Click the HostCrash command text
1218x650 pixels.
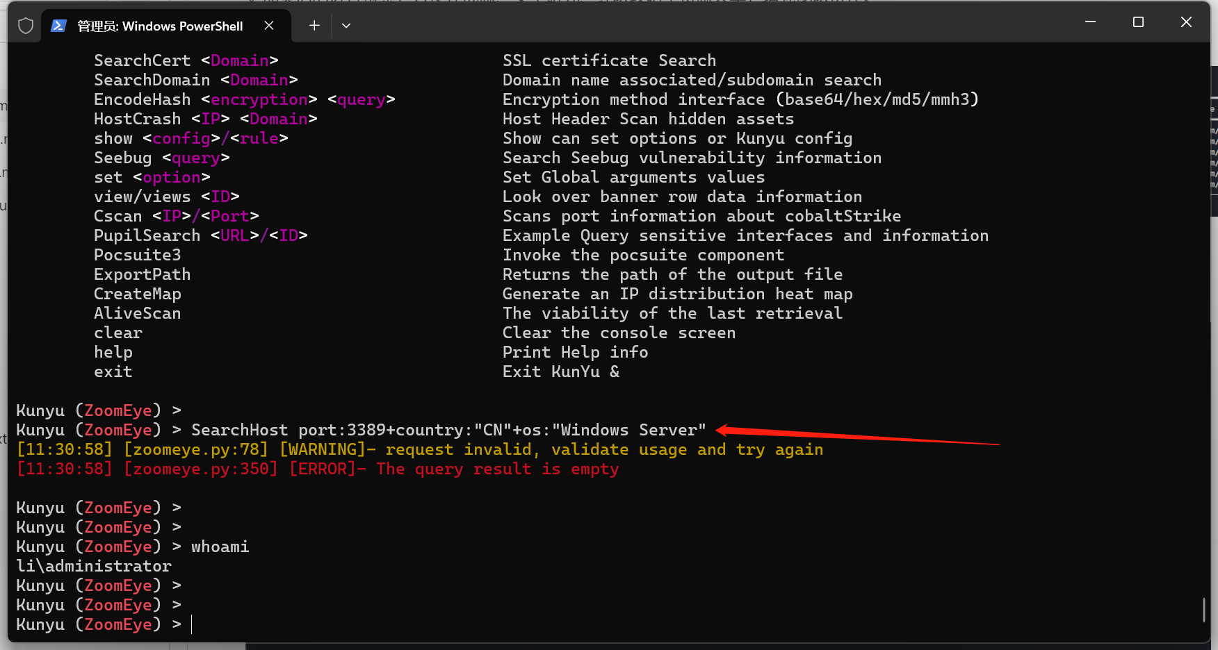point(137,119)
